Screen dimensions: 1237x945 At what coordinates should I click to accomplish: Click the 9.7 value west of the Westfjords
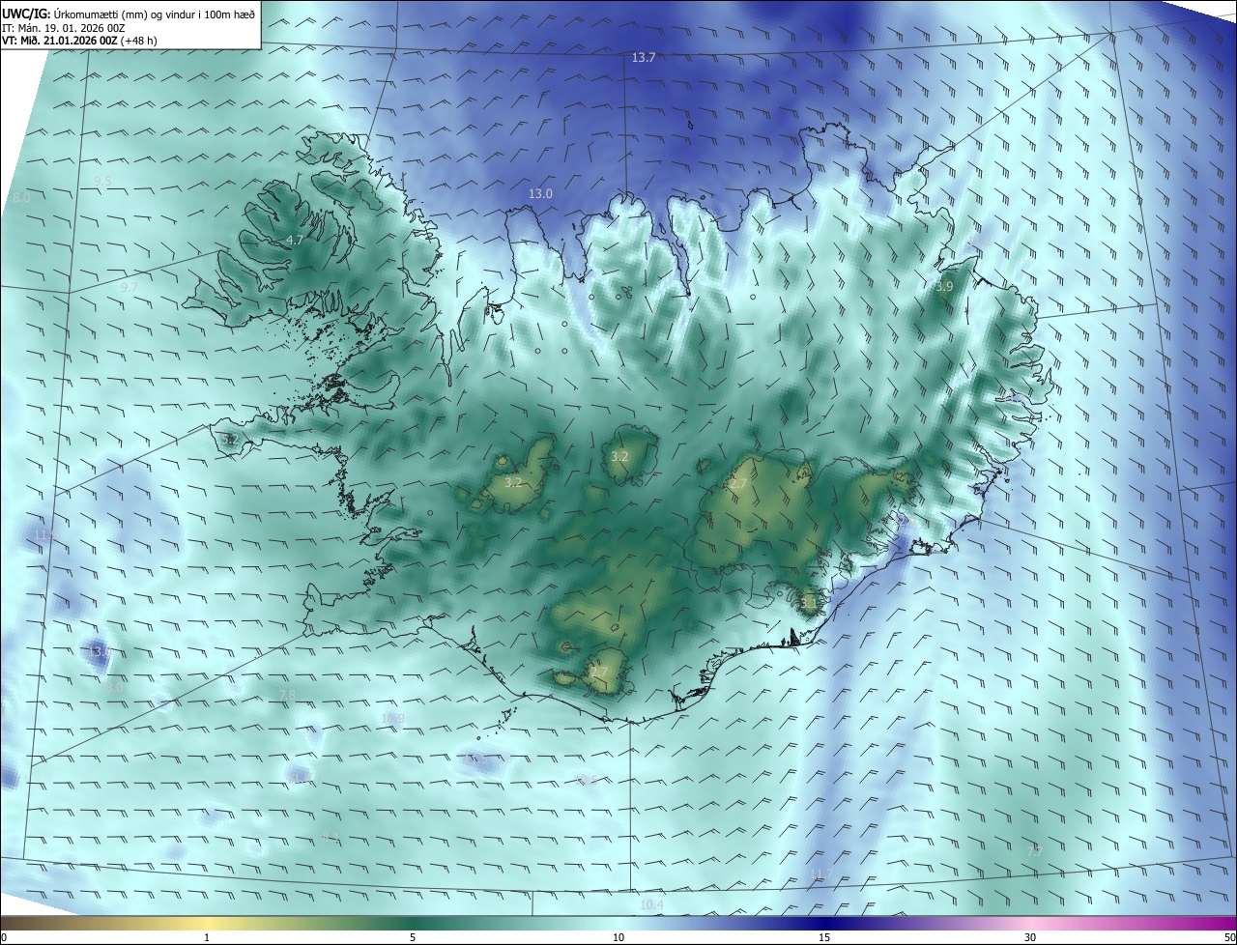tap(129, 287)
